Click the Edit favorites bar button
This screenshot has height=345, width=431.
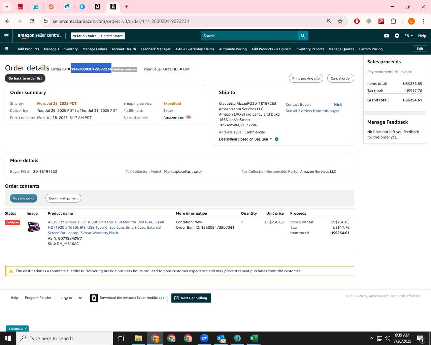420,49
